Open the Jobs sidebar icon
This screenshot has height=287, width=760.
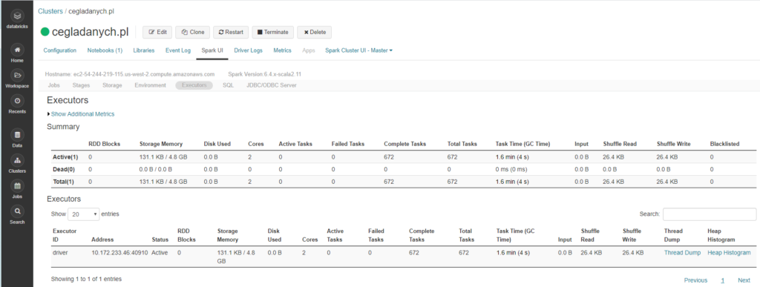tap(17, 186)
